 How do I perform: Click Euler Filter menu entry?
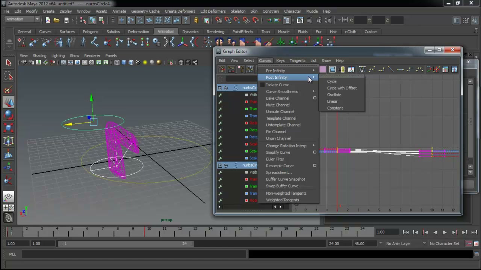275,159
